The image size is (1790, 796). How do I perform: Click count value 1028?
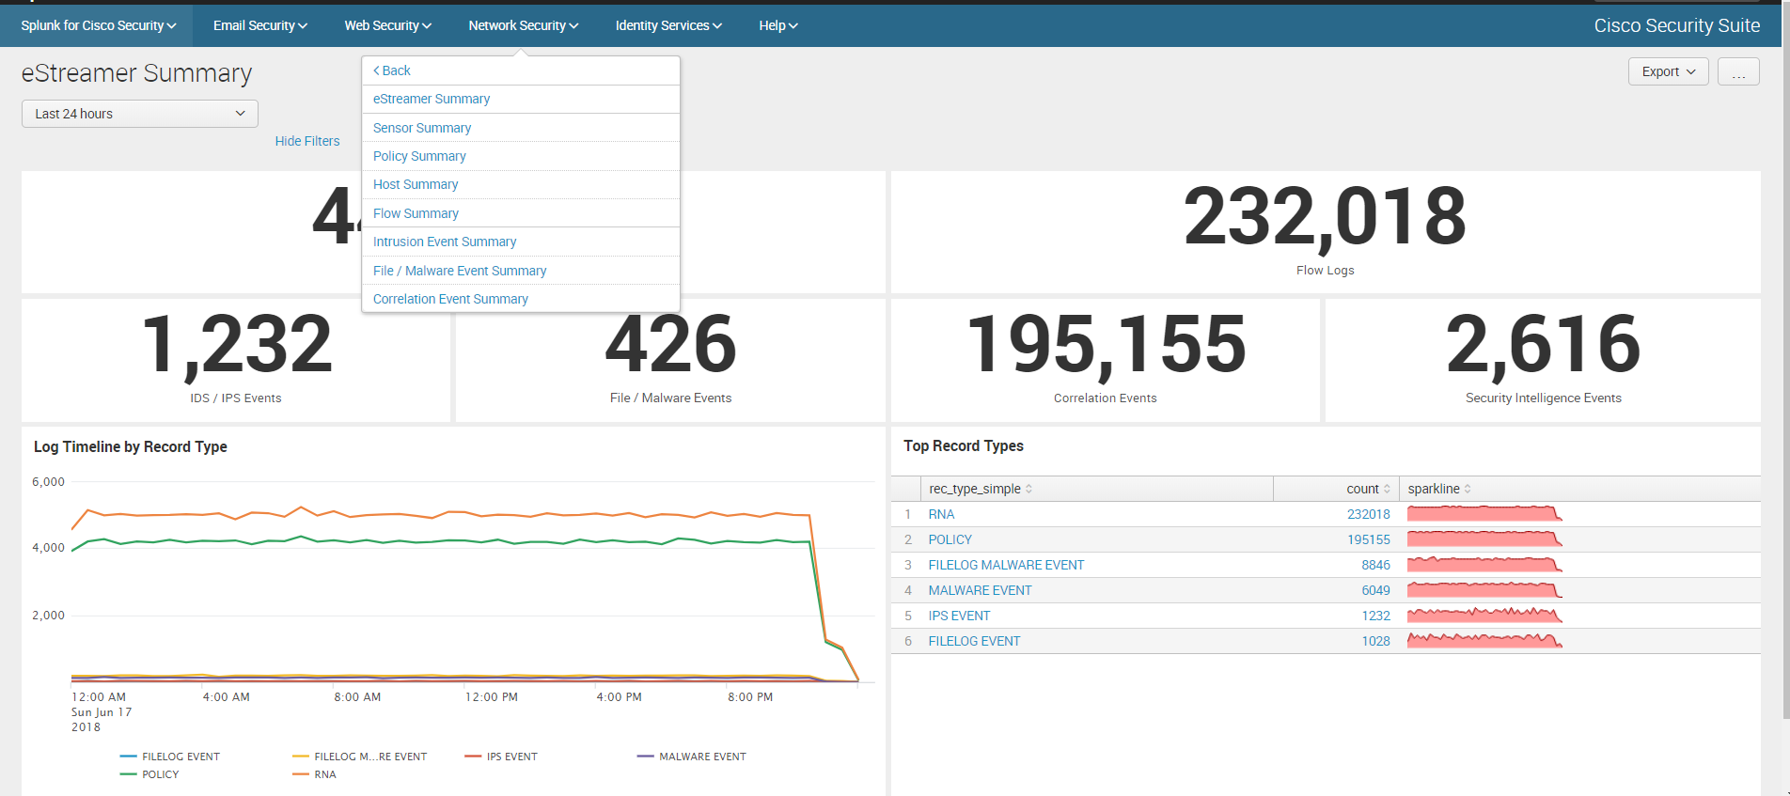1375,641
